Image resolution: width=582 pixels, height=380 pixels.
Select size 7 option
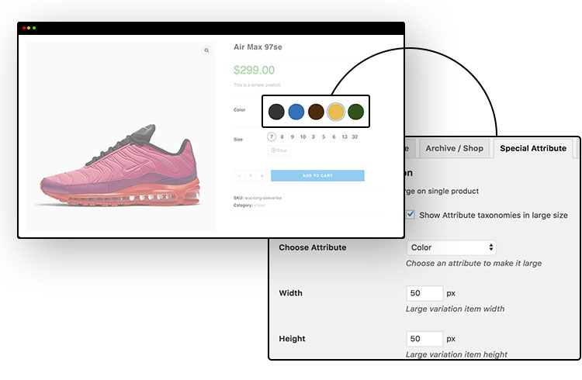(272, 136)
